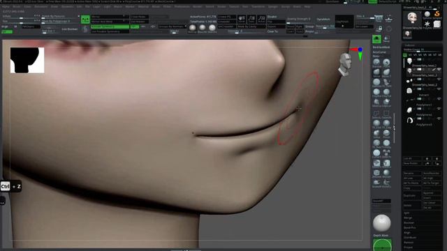This screenshot has height=251, width=447.
Task: Open the Material menu
Action: coord(143,6)
